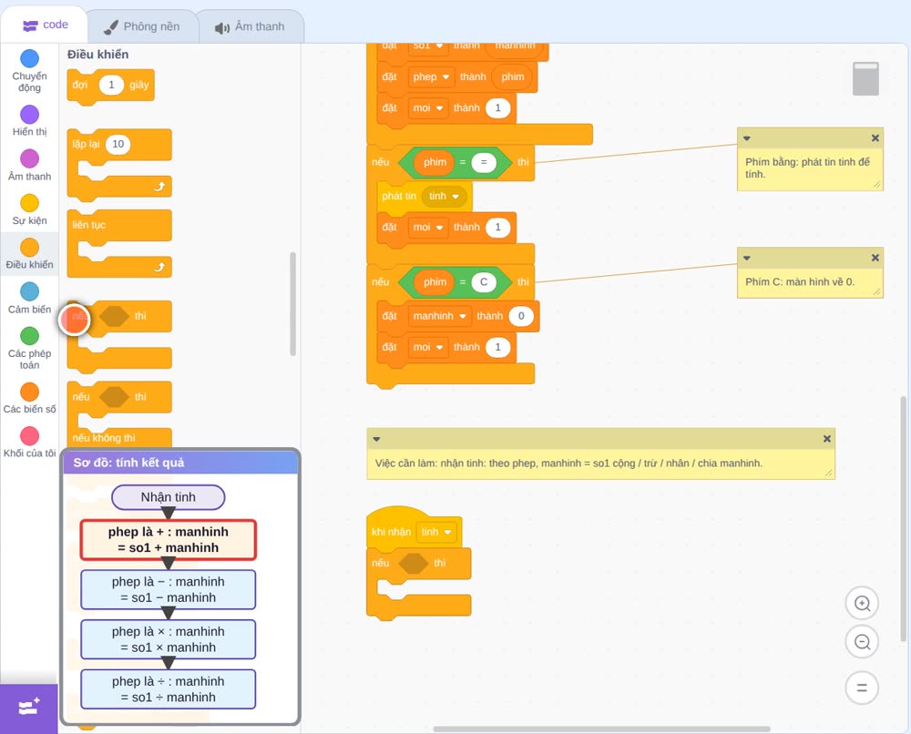Collapse the Phím bằng comment arrow
This screenshot has height=734, width=911.
pyautogui.click(x=747, y=138)
